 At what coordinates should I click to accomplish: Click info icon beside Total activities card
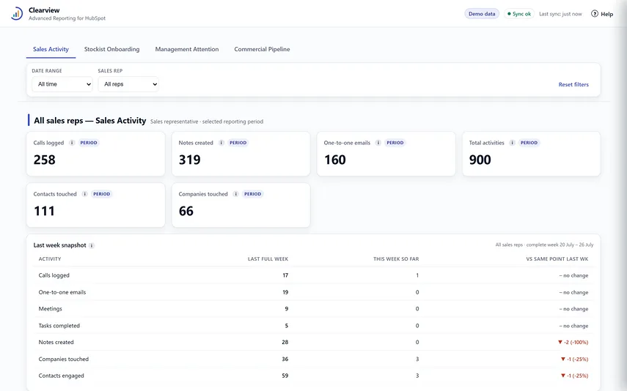[512, 143]
